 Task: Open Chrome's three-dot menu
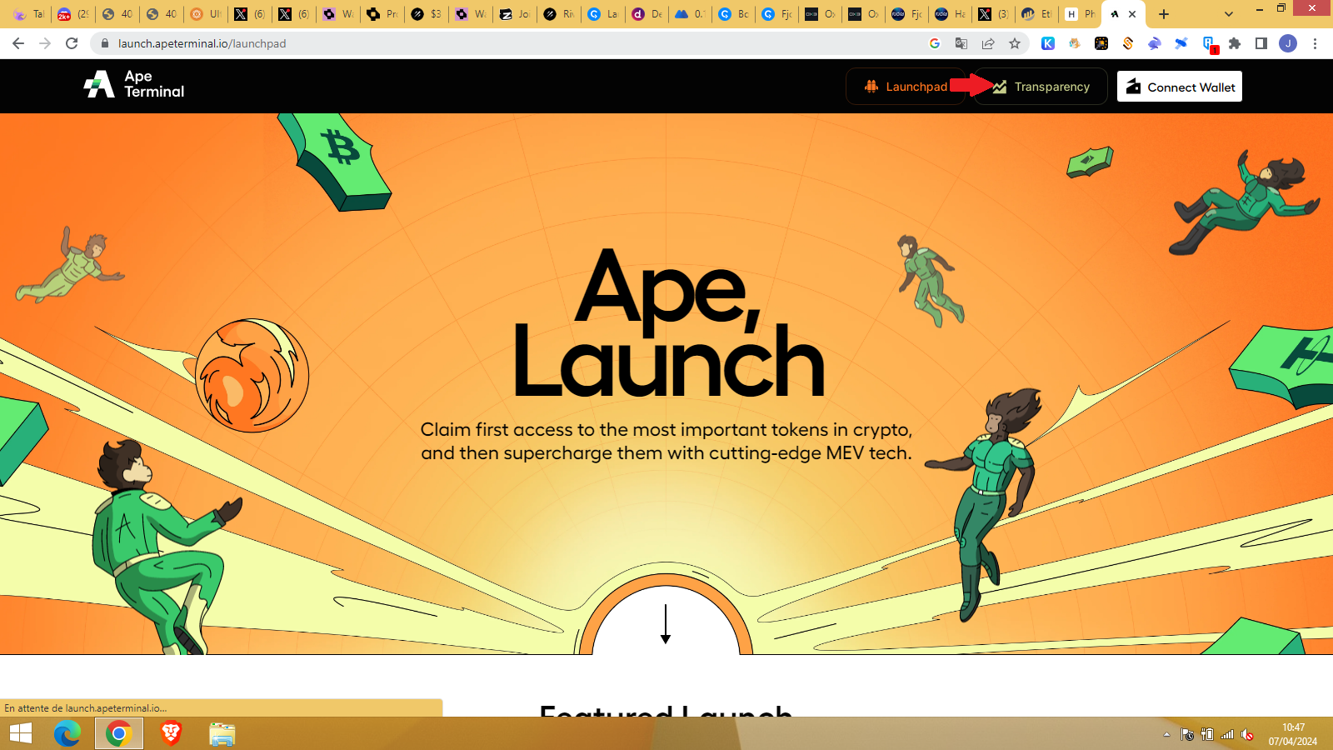tap(1315, 43)
